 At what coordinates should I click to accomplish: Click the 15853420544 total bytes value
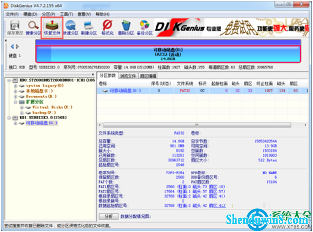tap(265, 141)
